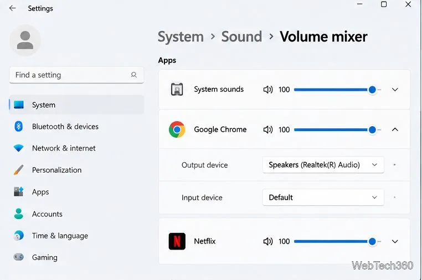Click the Settings window title

40,8
